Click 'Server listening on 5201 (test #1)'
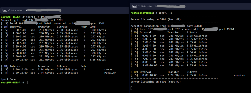Image resolution: width=251 pixels, height=93 pixels. pos(156,19)
